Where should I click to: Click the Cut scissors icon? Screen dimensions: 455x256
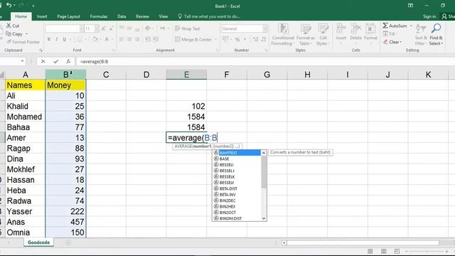point(9,26)
